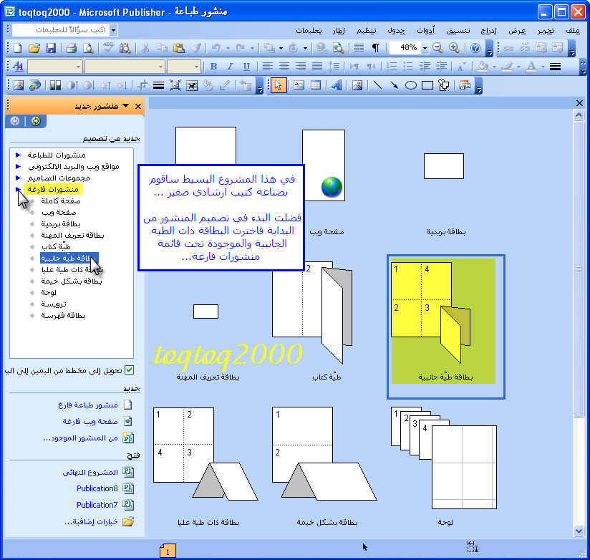Open the إدراج menu

point(489,31)
